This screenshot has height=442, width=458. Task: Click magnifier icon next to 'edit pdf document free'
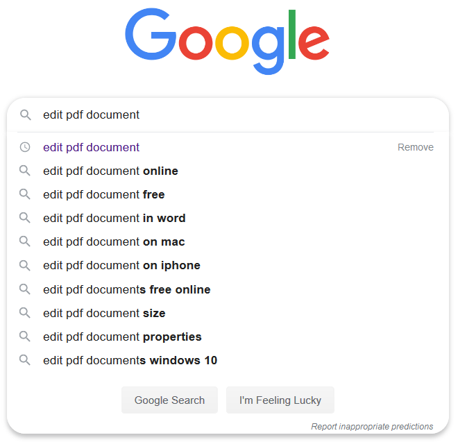tap(25, 194)
